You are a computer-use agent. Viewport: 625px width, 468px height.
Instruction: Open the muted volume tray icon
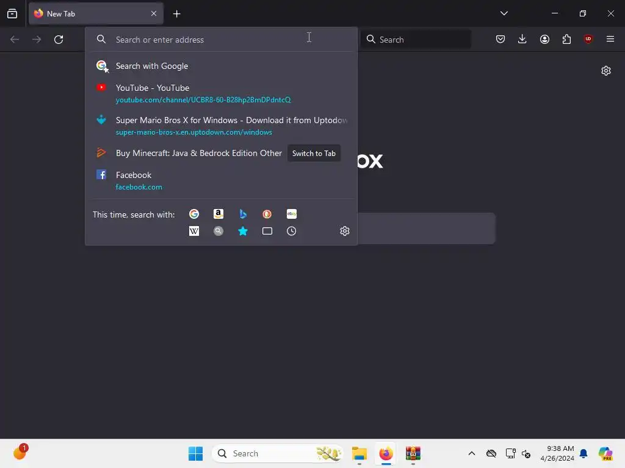coord(526,453)
